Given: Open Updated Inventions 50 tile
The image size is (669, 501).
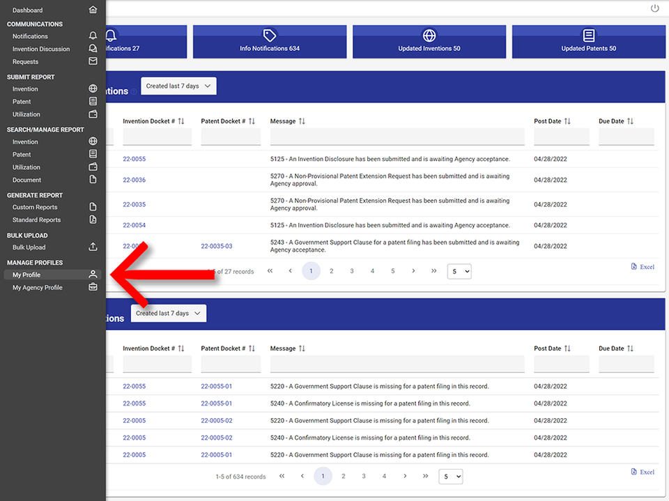Looking at the screenshot, I should [429, 42].
